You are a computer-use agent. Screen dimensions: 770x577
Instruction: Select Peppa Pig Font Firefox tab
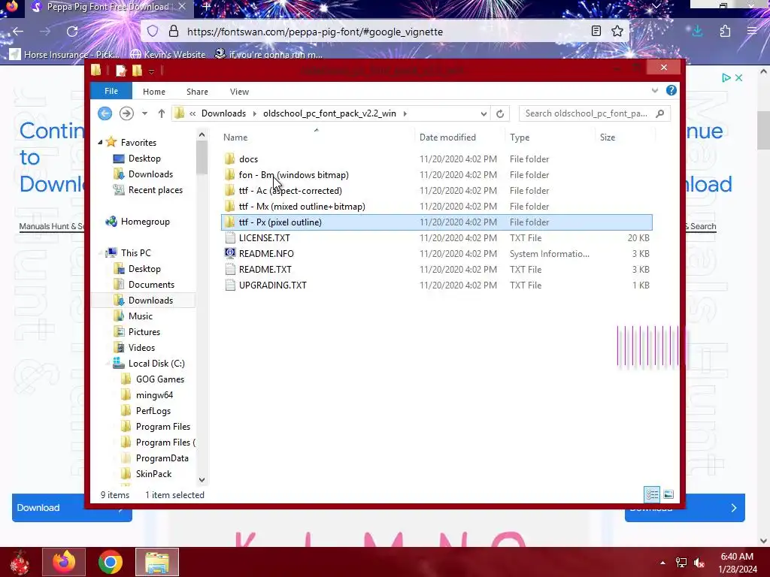click(x=108, y=7)
